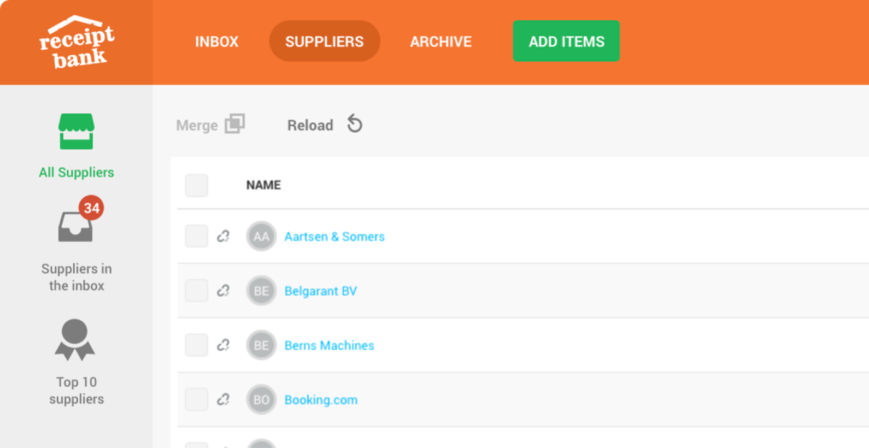Go to the ARCHIVE tab

[441, 42]
